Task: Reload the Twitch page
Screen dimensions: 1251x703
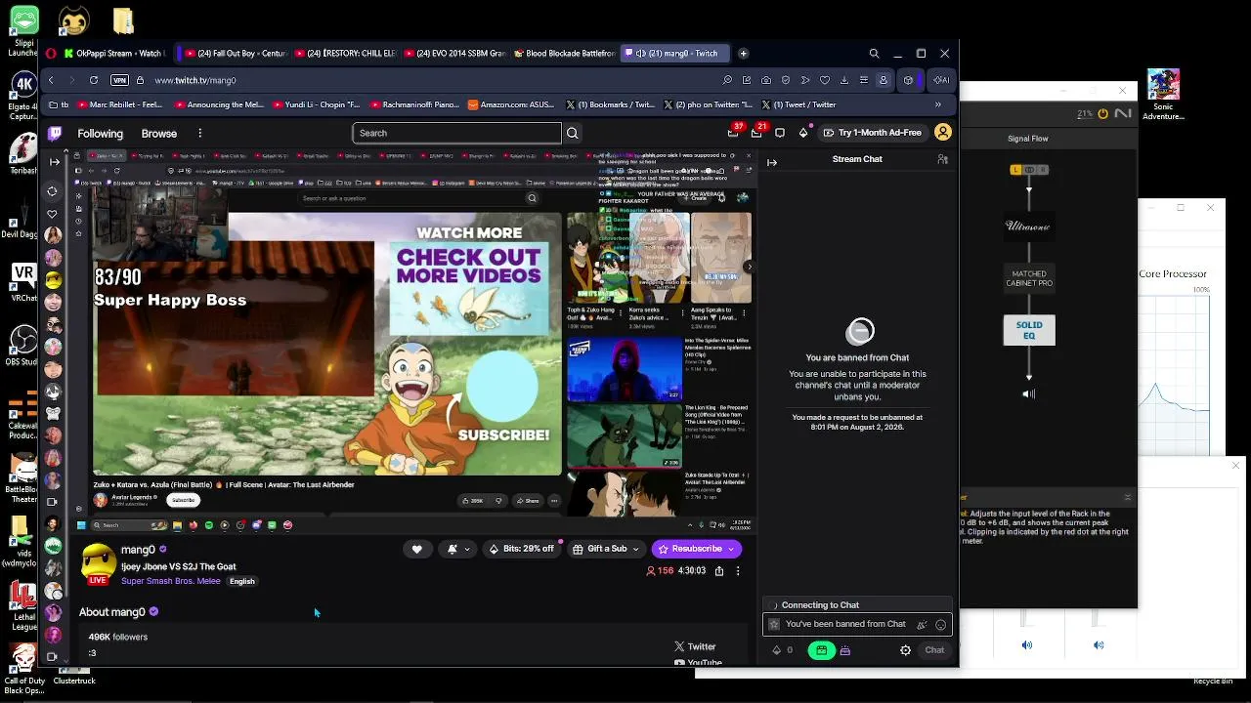Action: [94, 80]
